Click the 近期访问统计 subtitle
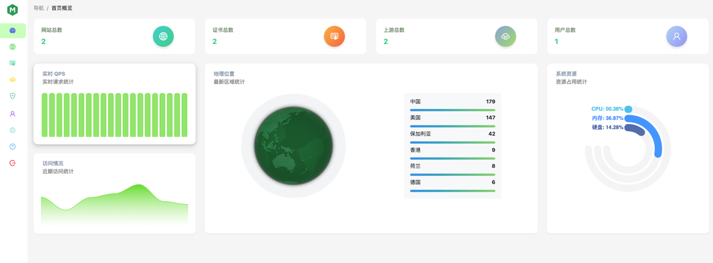The height and width of the screenshot is (263, 713). click(x=58, y=172)
